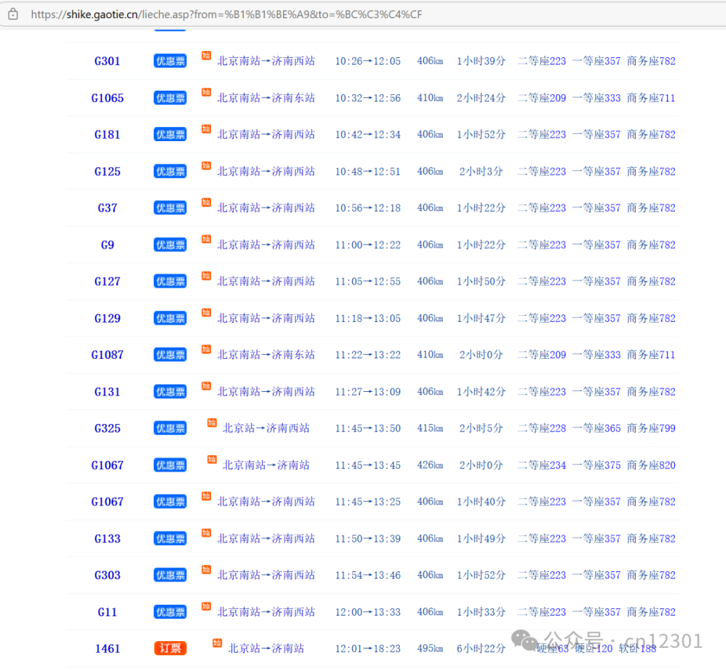This screenshot has width=726, height=670.
Task: Click route 北京站→济南西站 on G325 row
Action: click(x=266, y=429)
